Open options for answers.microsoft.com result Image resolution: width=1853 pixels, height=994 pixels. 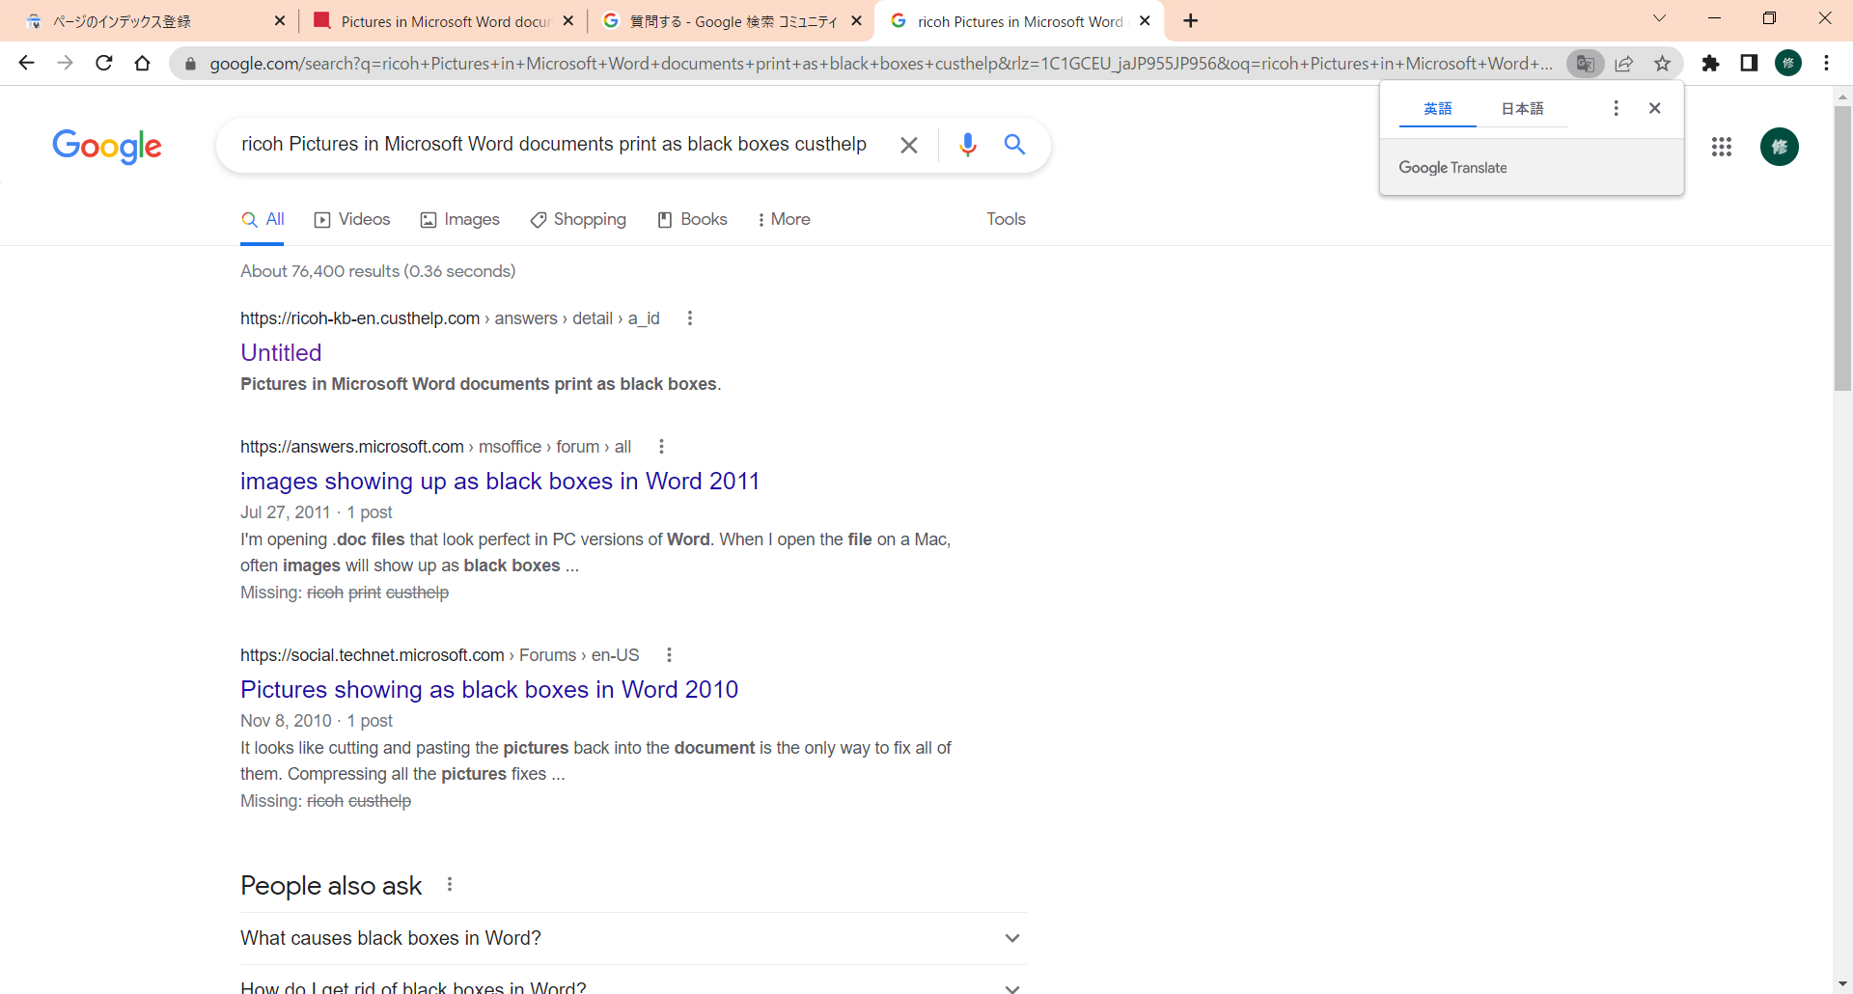click(x=661, y=447)
